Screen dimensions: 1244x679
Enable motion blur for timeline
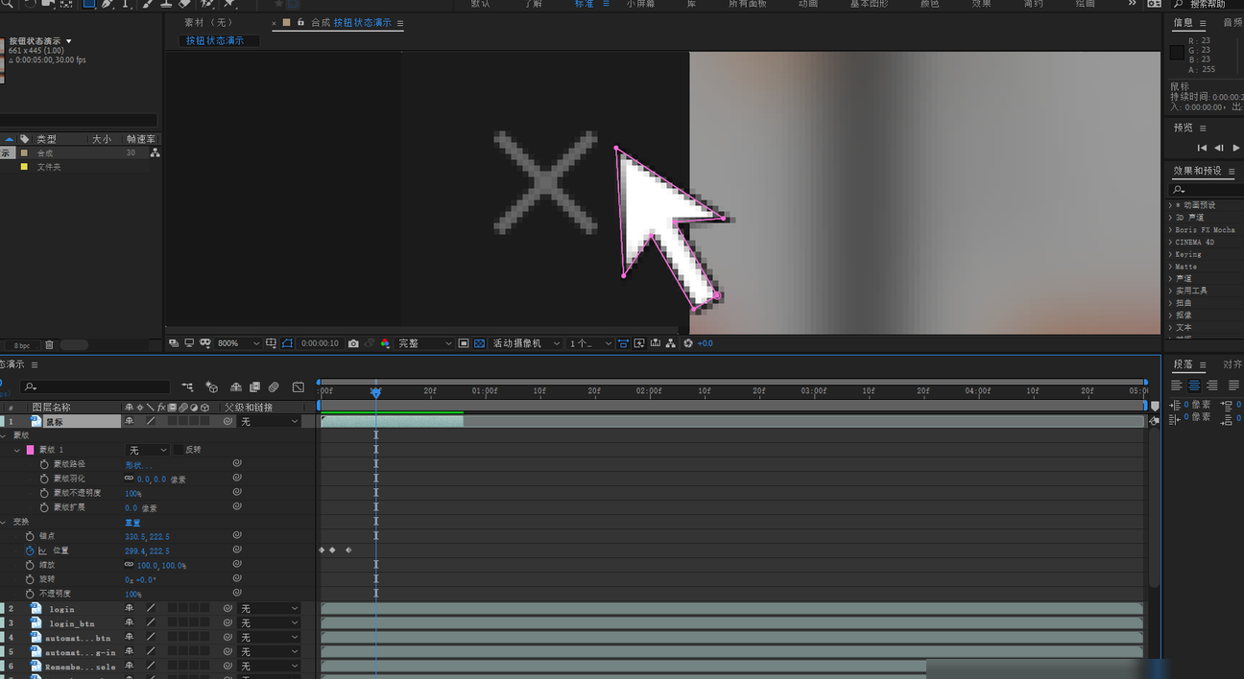point(274,387)
